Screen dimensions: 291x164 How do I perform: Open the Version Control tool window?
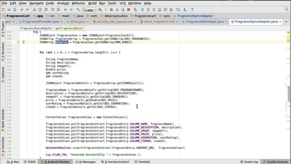[115, 162]
